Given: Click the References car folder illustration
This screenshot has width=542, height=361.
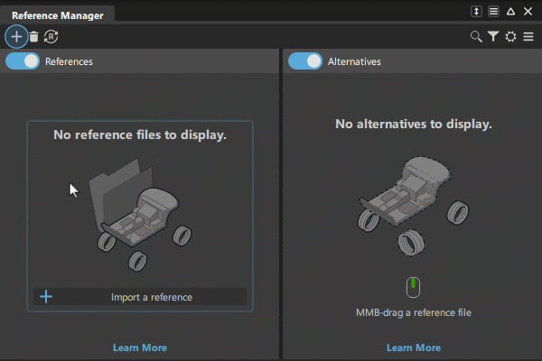Looking at the screenshot, I should pos(135,212).
